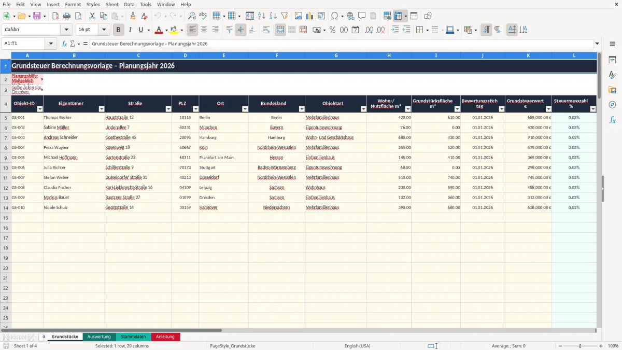Open the sidebar Functions fx panel
Viewport: 622px width, 350px height.
(612, 120)
